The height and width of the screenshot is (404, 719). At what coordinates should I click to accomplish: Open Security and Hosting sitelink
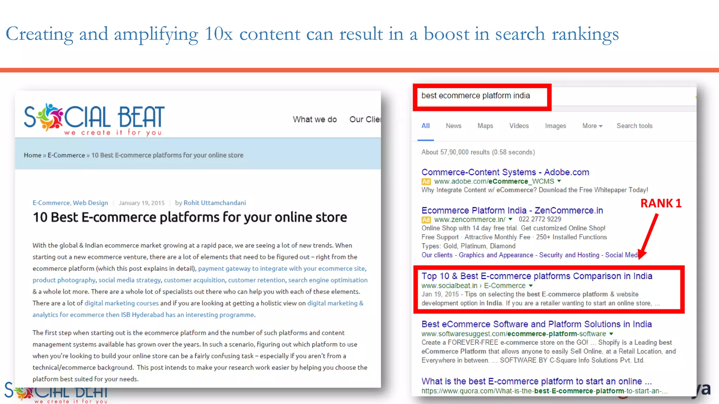(x=569, y=255)
